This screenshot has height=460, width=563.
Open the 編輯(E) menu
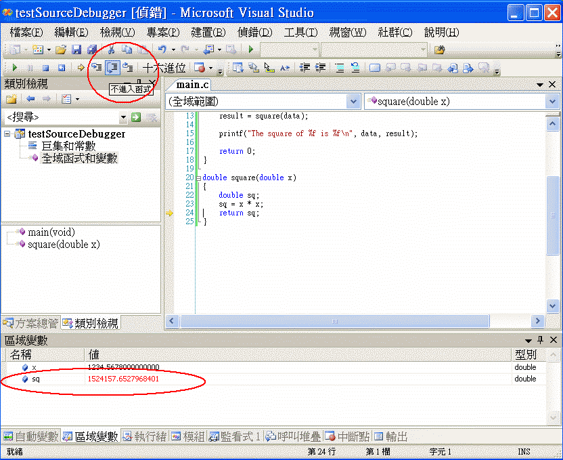click(71, 33)
